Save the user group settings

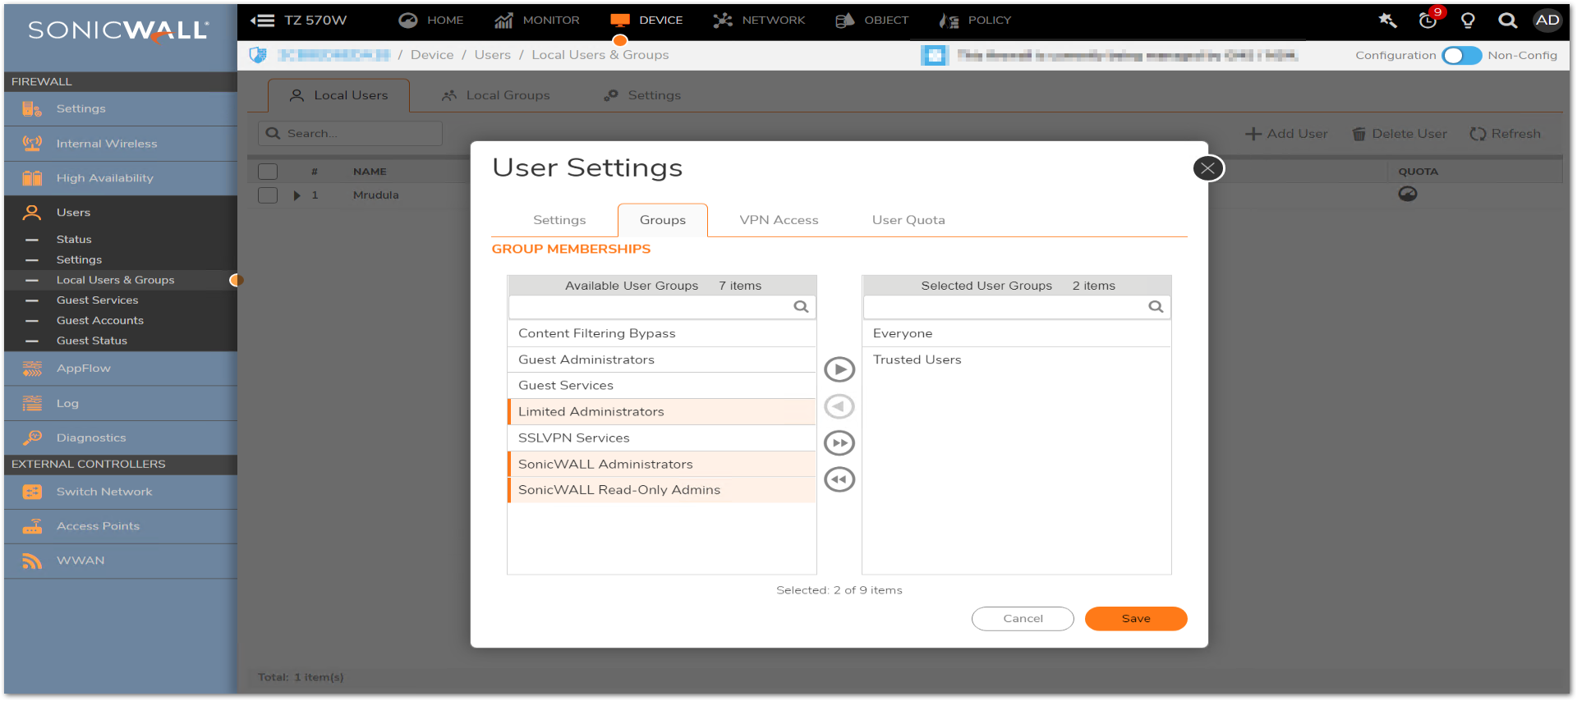tap(1136, 619)
